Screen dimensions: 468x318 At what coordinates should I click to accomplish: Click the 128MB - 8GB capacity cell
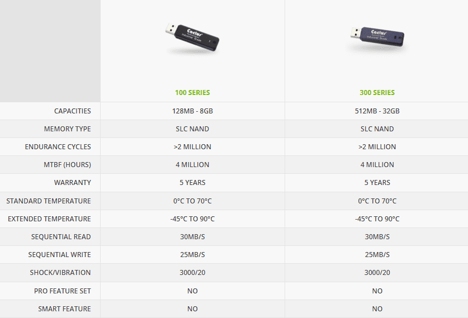coord(192,111)
